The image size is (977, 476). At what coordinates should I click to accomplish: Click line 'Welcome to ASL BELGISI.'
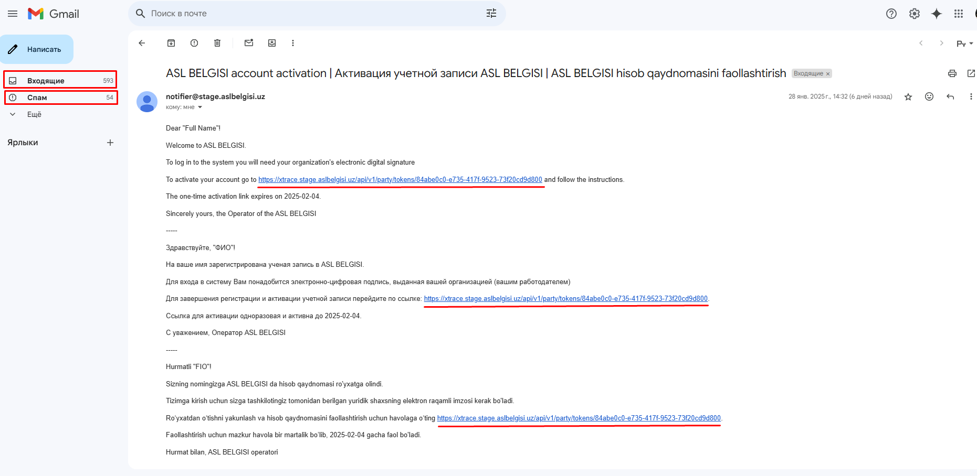pyautogui.click(x=206, y=145)
